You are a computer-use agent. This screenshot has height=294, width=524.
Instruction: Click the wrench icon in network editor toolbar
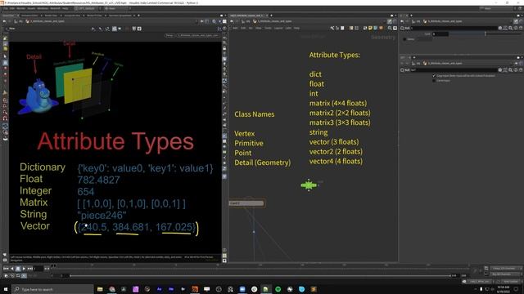tap(332, 29)
